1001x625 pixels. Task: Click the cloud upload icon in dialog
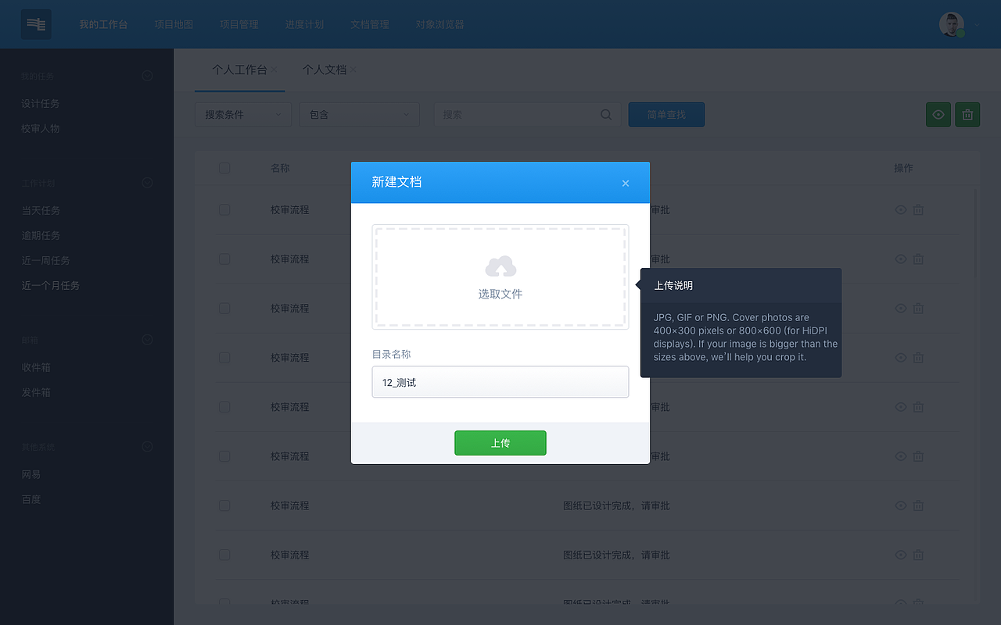point(500,267)
